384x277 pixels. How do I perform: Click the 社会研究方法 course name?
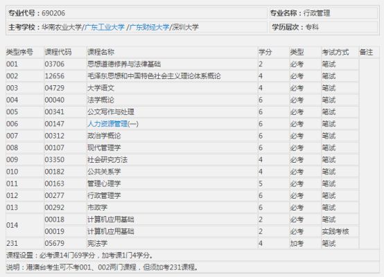tap(107, 160)
